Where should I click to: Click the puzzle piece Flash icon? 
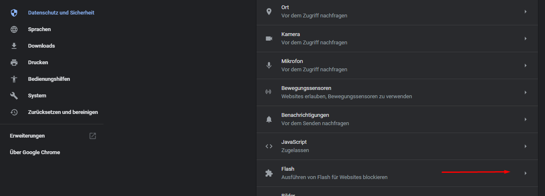269,173
